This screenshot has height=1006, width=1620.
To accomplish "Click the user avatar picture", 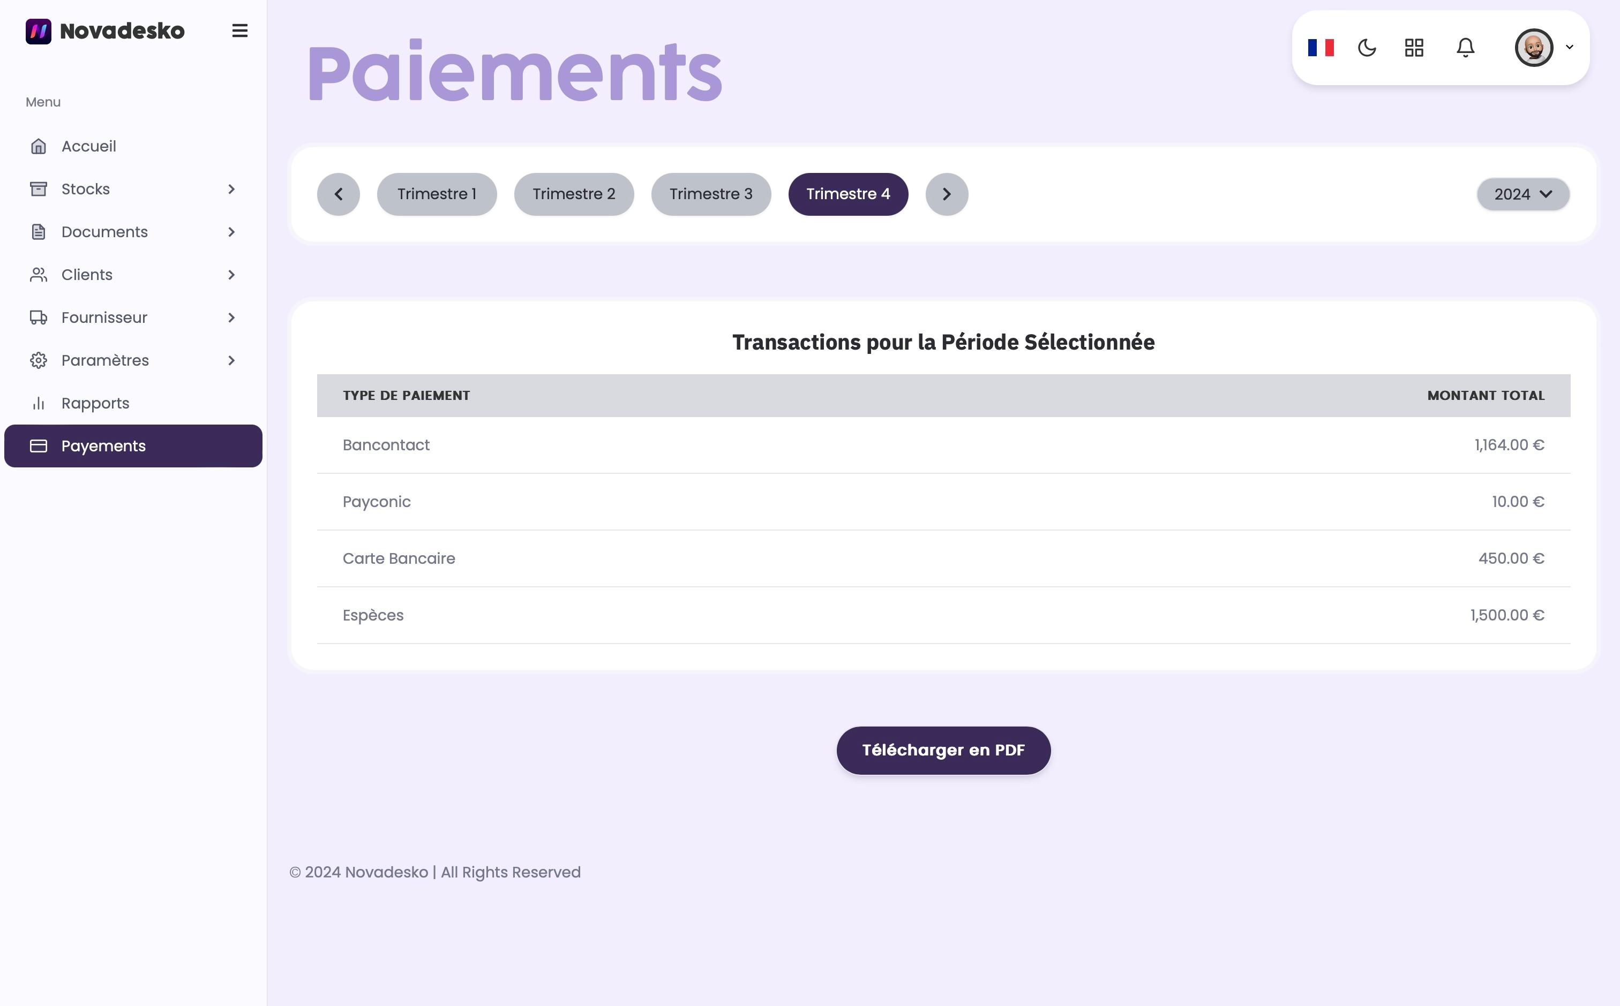I will tap(1533, 48).
